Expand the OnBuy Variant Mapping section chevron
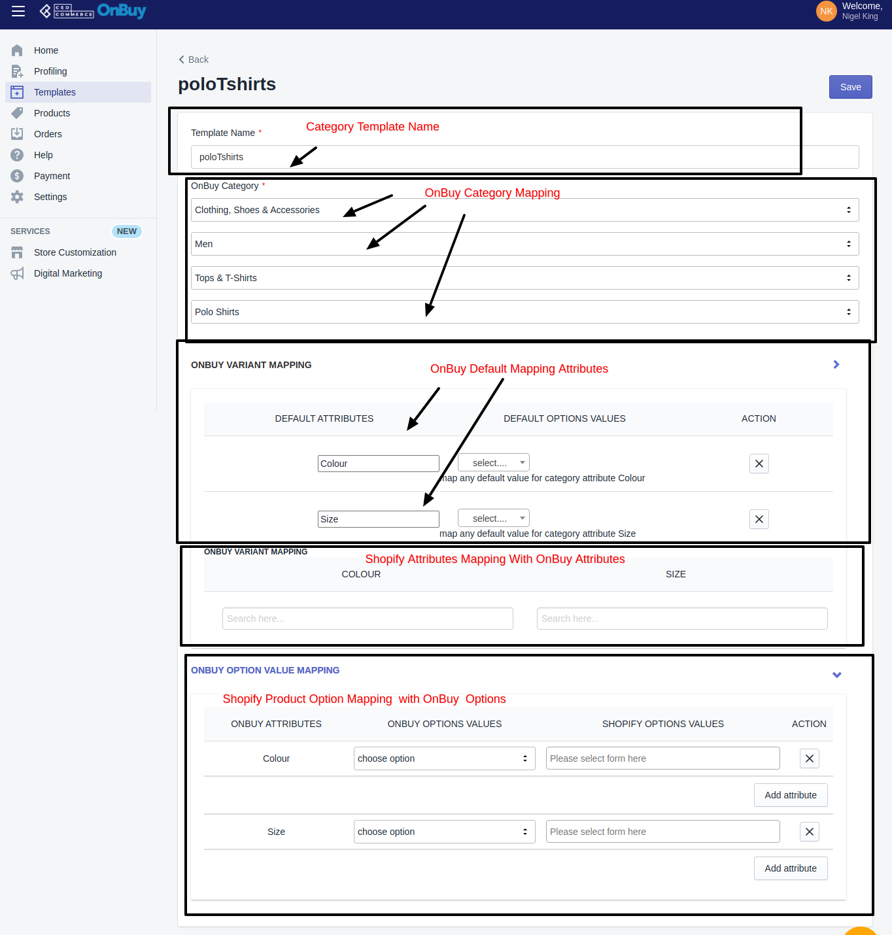 pyautogui.click(x=836, y=364)
